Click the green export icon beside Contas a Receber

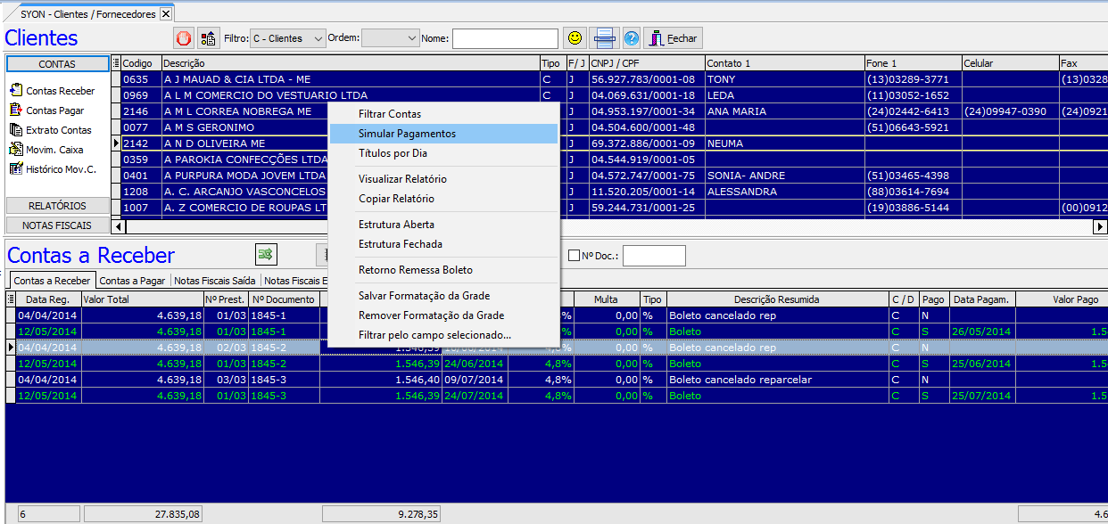pyautogui.click(x=266, y=255)
